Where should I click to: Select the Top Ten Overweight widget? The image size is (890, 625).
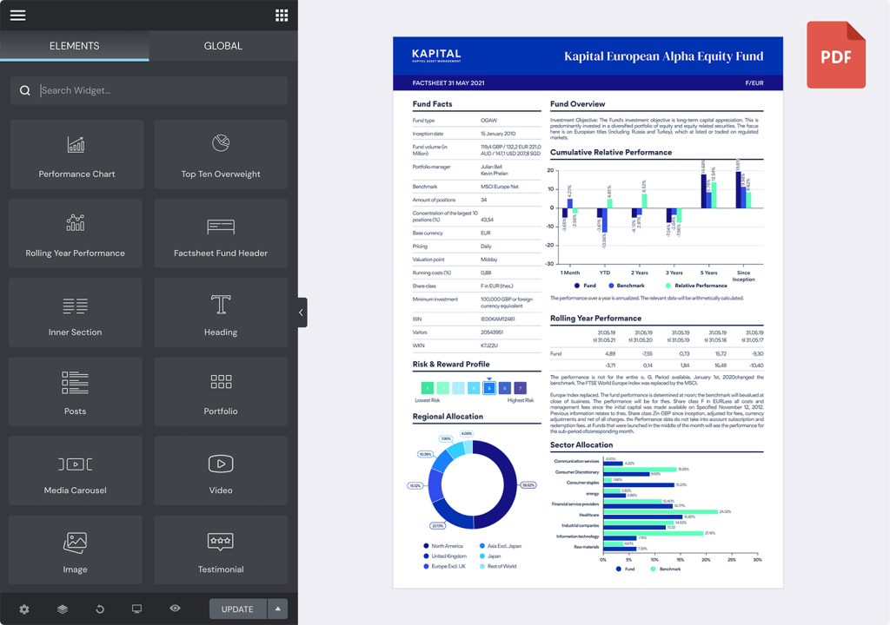pyautogui.click(x=221, y=155)
